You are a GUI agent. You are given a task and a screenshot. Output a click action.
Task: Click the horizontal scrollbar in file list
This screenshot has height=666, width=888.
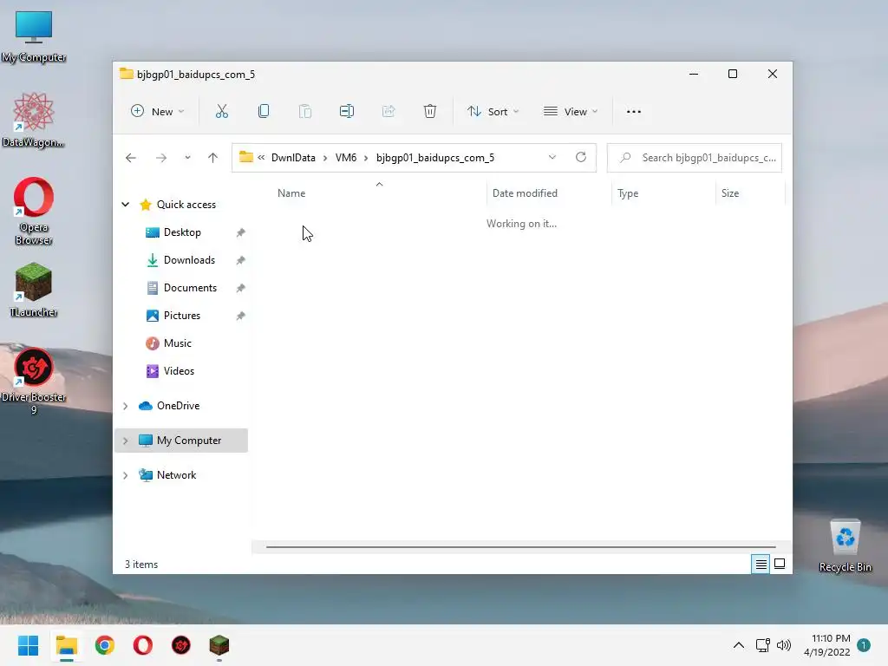[520, 547]
